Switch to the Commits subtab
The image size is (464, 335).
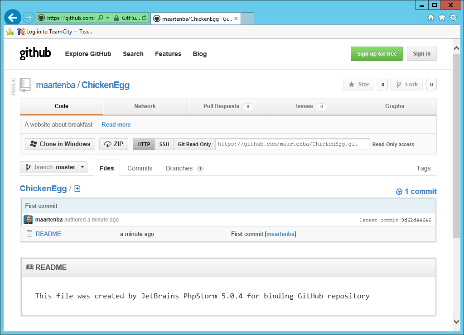[140, 168]
